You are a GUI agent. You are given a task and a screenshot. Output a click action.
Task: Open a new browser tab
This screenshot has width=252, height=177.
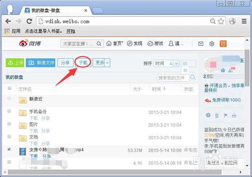97,11
